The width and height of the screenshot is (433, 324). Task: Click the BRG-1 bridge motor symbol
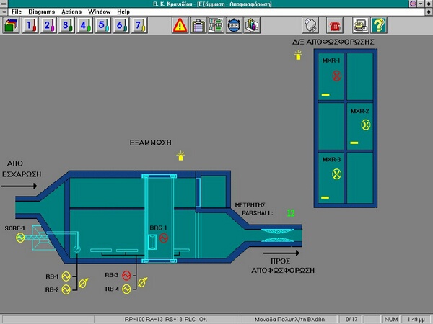[x=164, y=238]
